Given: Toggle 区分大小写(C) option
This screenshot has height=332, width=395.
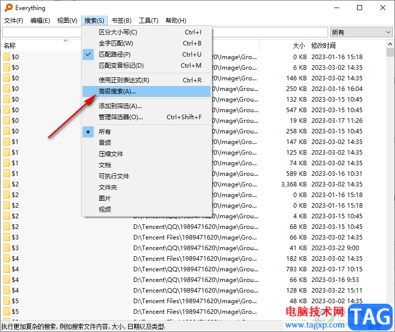Looking at the screenshot, I should [x=147, y=32].
